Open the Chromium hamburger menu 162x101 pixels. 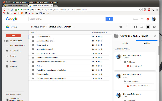pyautogui.click(x=157, y=10)
